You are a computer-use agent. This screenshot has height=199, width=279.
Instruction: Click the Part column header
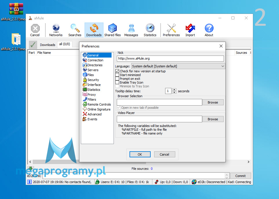32,53
